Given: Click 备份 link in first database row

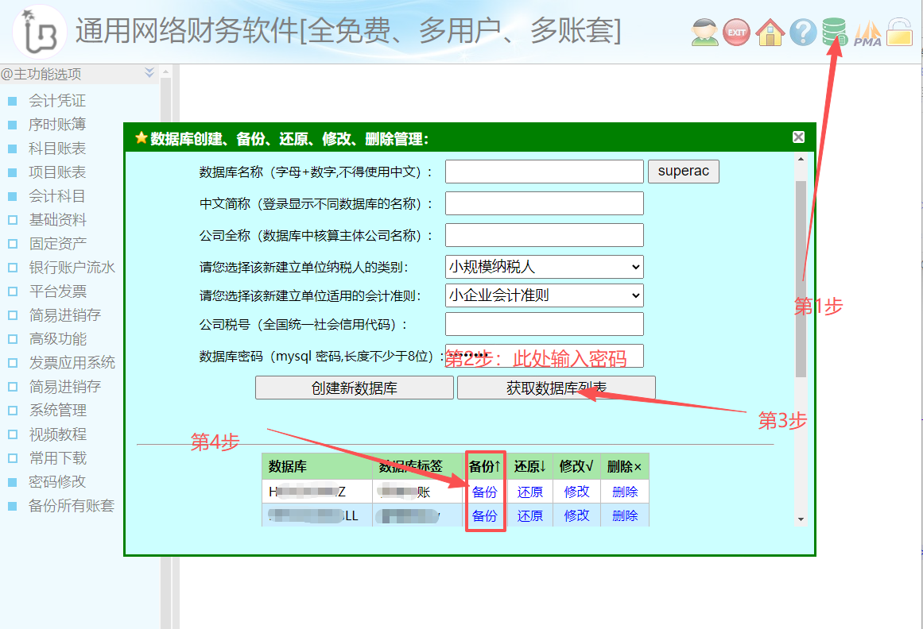Looking at the screenshot, I should (x=484, y=492).
